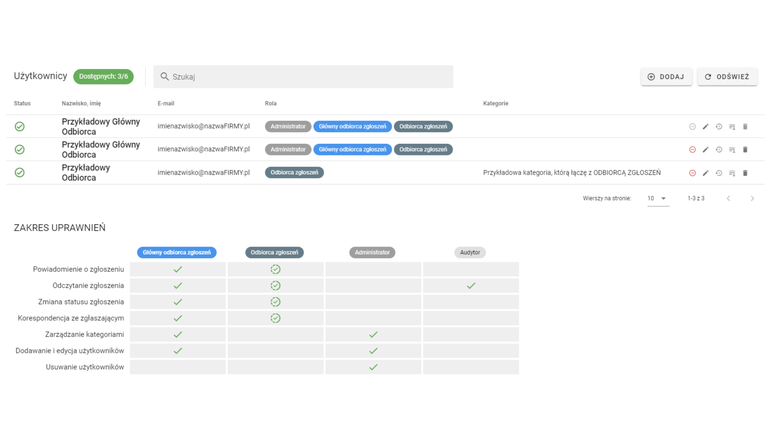Click the 1-3 z 3 pagination text
This screenshot has height=435, width=774.
tap(696, 198)
